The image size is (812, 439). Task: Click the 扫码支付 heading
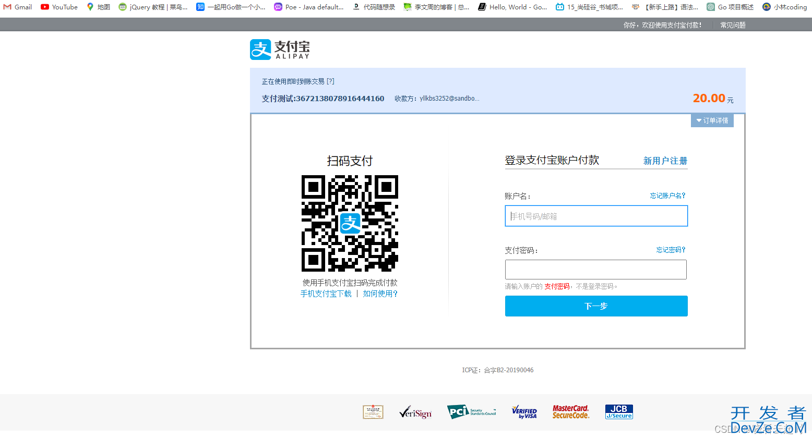[x=350, y=161]
